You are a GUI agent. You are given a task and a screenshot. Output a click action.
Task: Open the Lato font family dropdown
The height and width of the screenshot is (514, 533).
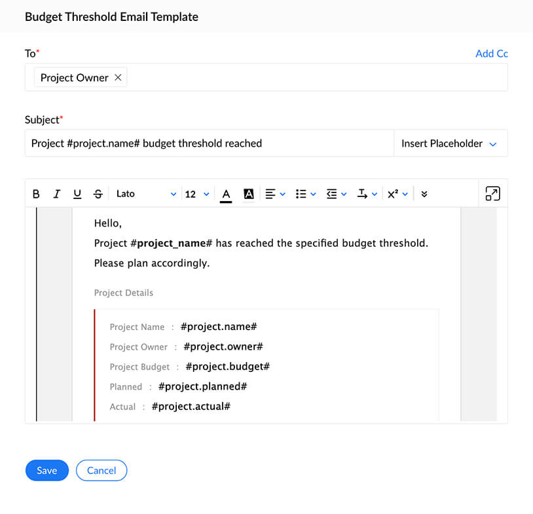point(146,194)
